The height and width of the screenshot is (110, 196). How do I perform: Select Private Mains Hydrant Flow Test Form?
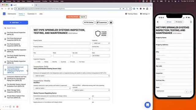(x=16, y=97)
